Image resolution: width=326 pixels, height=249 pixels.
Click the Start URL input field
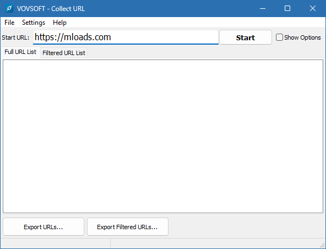126,37
